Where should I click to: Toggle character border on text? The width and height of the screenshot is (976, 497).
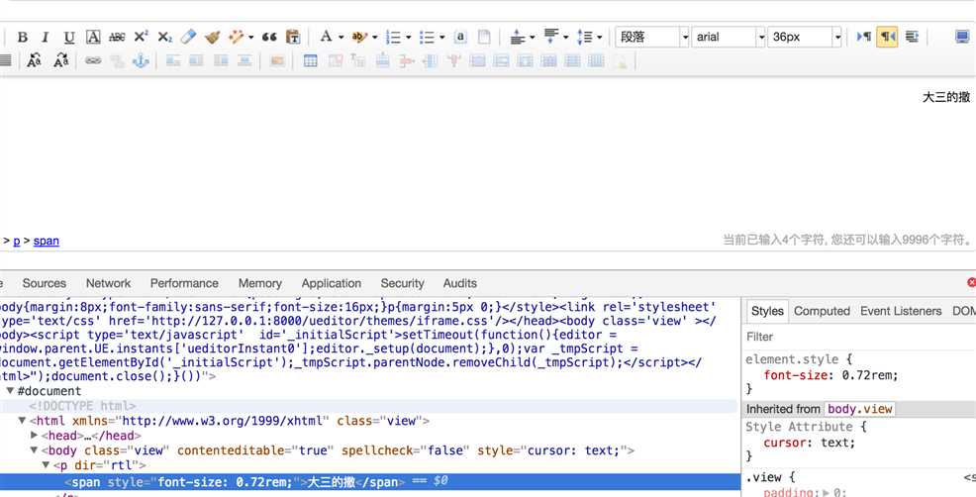(93, 38)
